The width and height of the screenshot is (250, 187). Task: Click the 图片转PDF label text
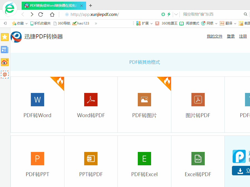pyautogui.click(x=198, y=115)
